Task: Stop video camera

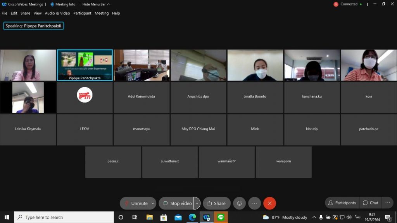Action: 177,203
